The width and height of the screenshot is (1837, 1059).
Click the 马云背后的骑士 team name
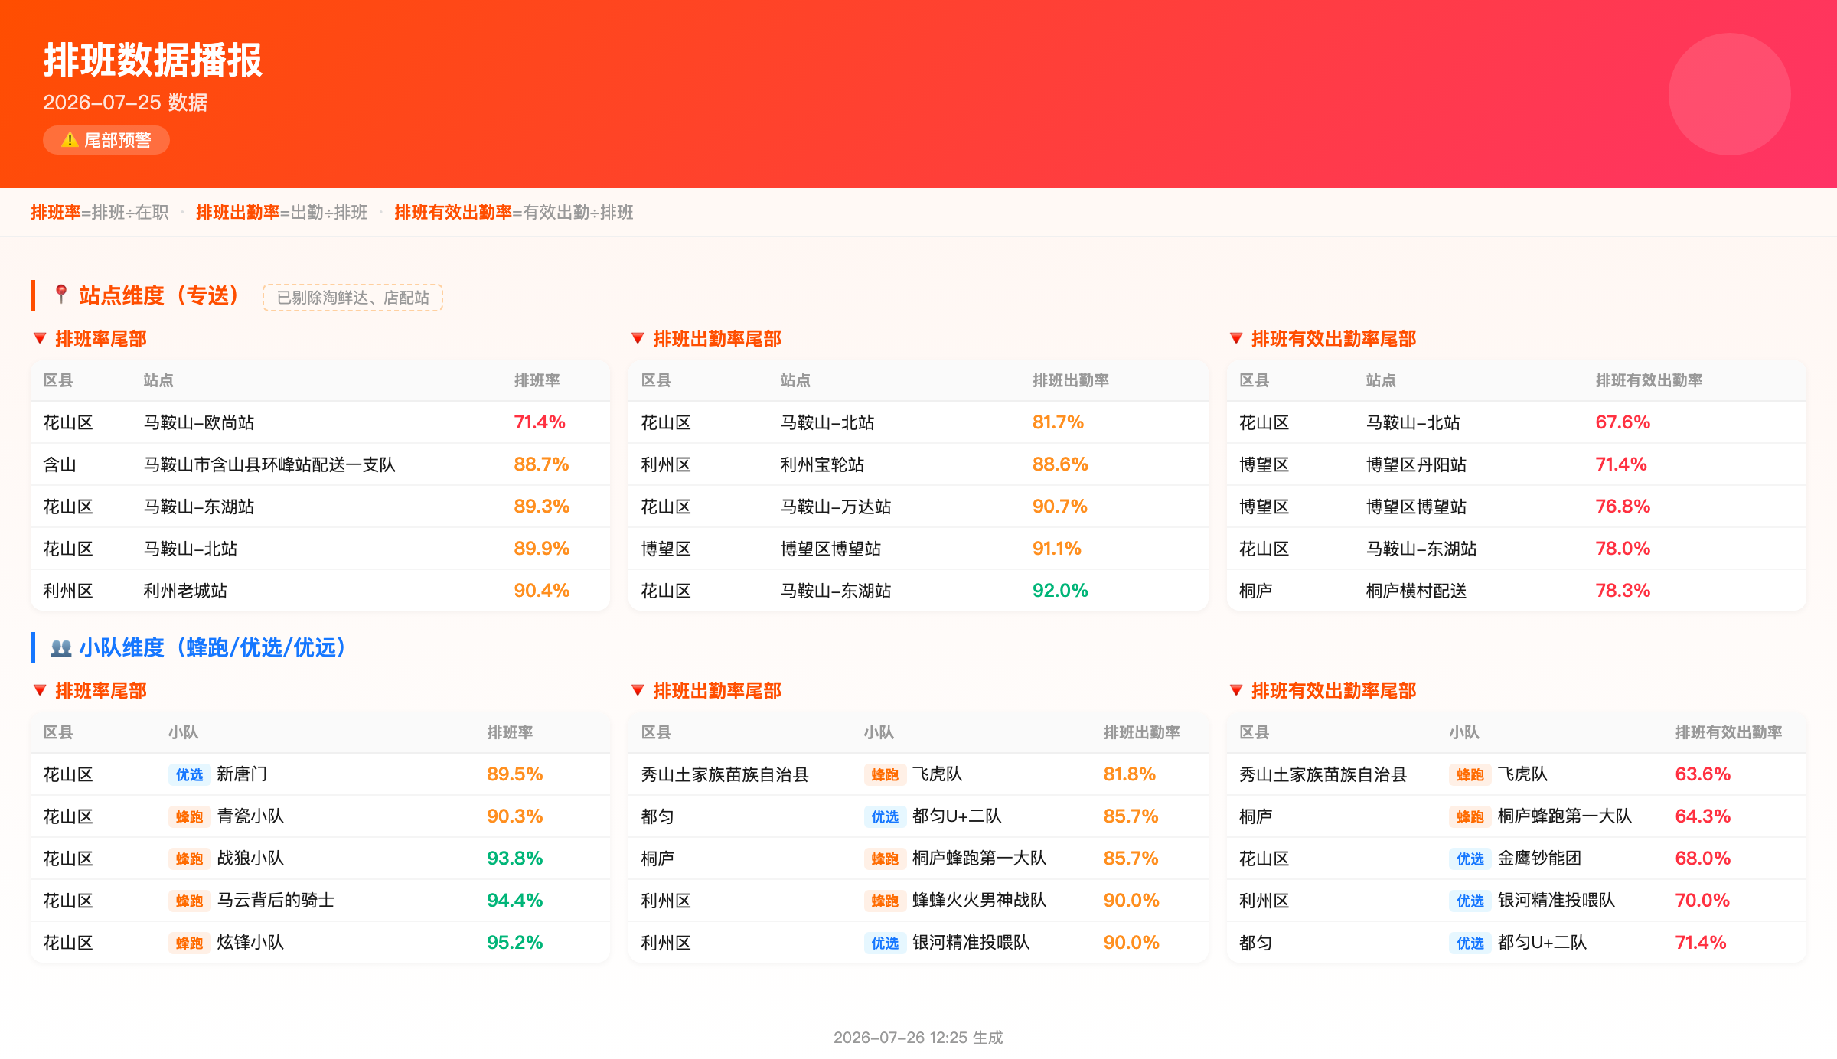(276, 901)
